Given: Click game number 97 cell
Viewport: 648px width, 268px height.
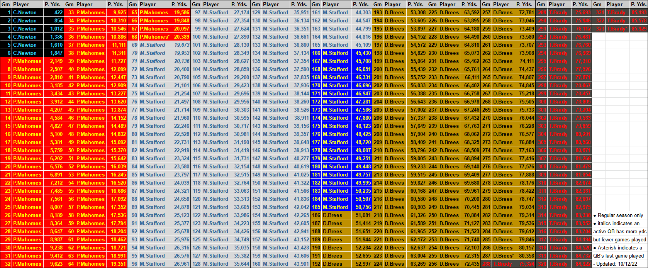Looking at the screenshot, I should pos(197,12).
